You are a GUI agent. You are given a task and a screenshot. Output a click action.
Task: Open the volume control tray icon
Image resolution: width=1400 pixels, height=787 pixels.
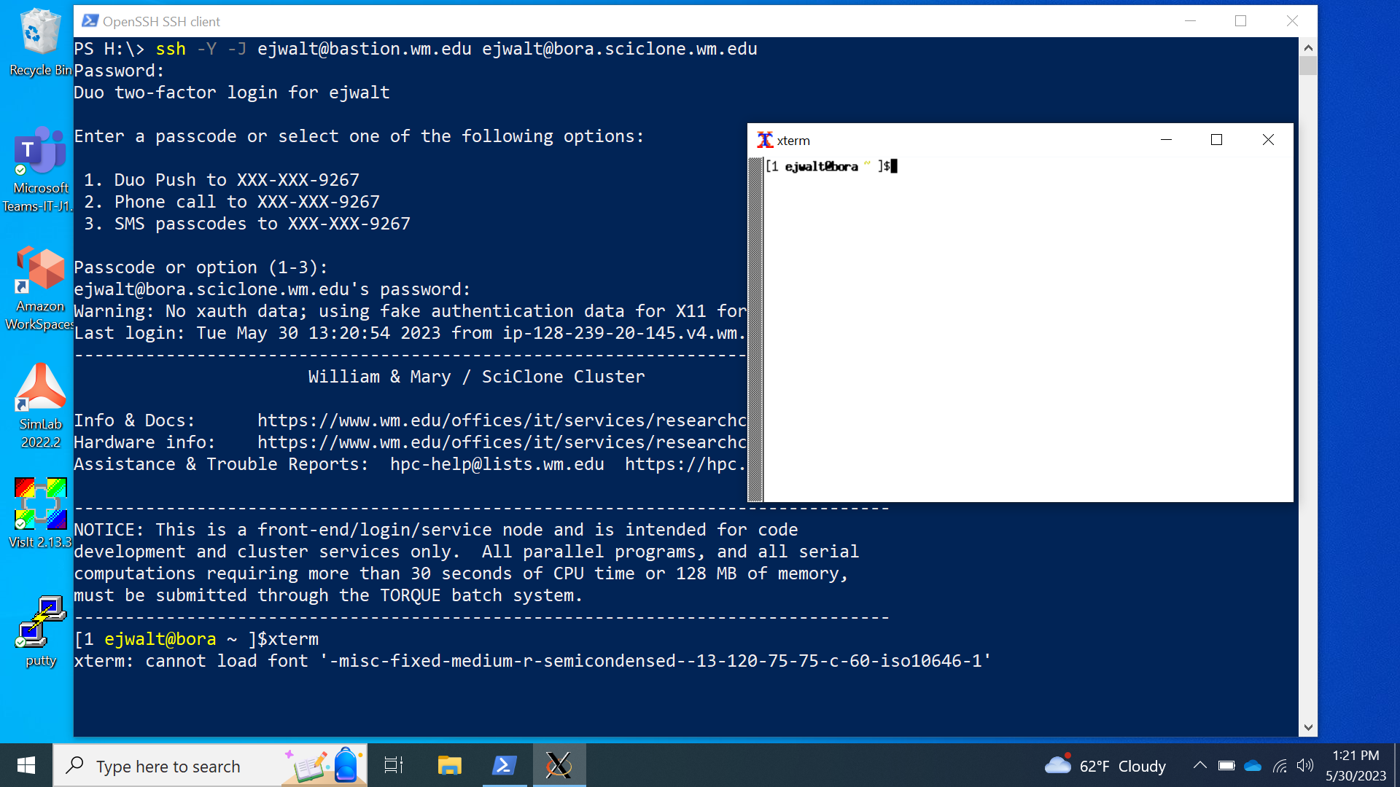(x=1305, y=765)
